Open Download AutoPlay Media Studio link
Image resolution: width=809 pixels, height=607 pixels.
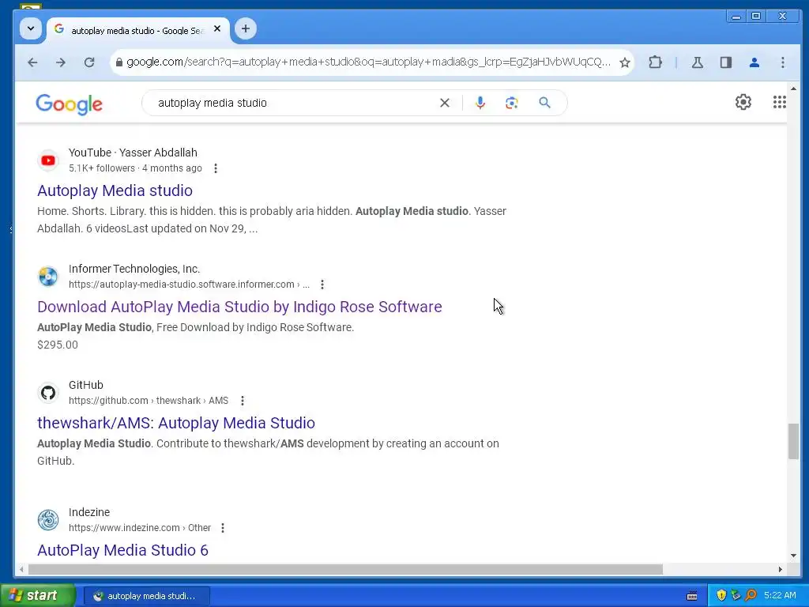239,307
